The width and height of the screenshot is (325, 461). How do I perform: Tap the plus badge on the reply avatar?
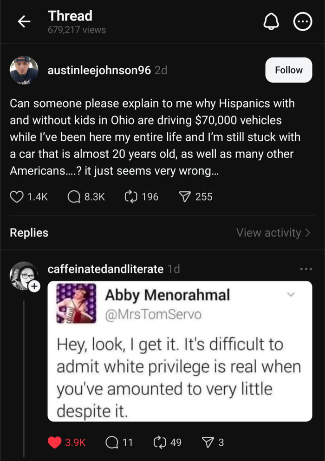pos(33,287)
